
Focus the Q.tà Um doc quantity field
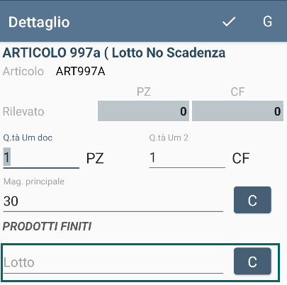41,157
